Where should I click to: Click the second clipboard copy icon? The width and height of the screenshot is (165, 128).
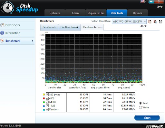155,22
